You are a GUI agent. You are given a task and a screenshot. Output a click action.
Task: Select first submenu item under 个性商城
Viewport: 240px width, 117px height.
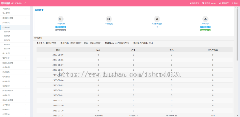pos(7,32)
